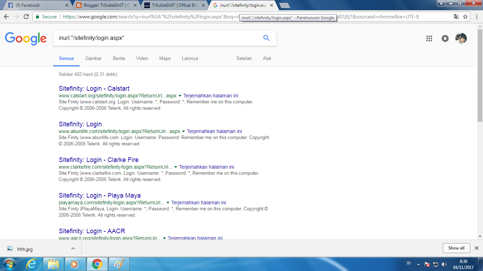Open Sitefinity: Login - Playa Maya result
This screenshot has height=271, width=483.
click(100, 195)
